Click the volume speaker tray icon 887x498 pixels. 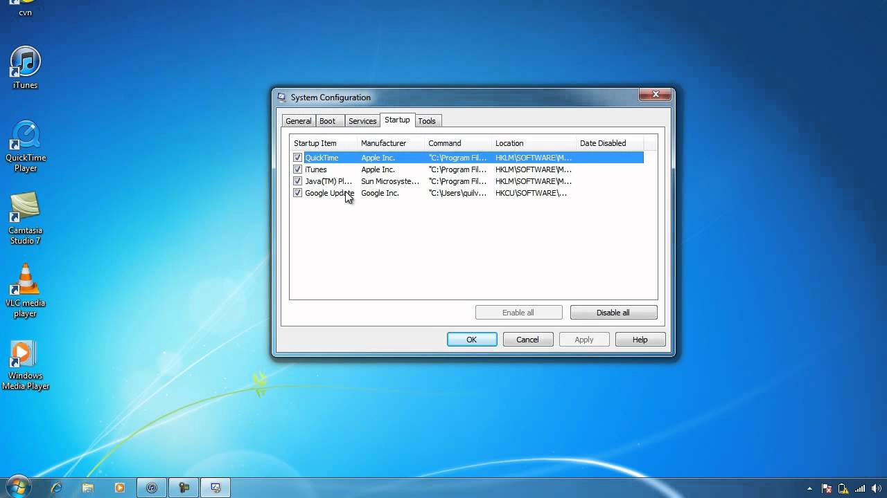point(873,488)
